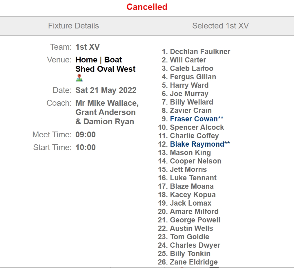Select the Selected 1st XV header
This screenshot has height=268, width=294.
pos(220,26)
